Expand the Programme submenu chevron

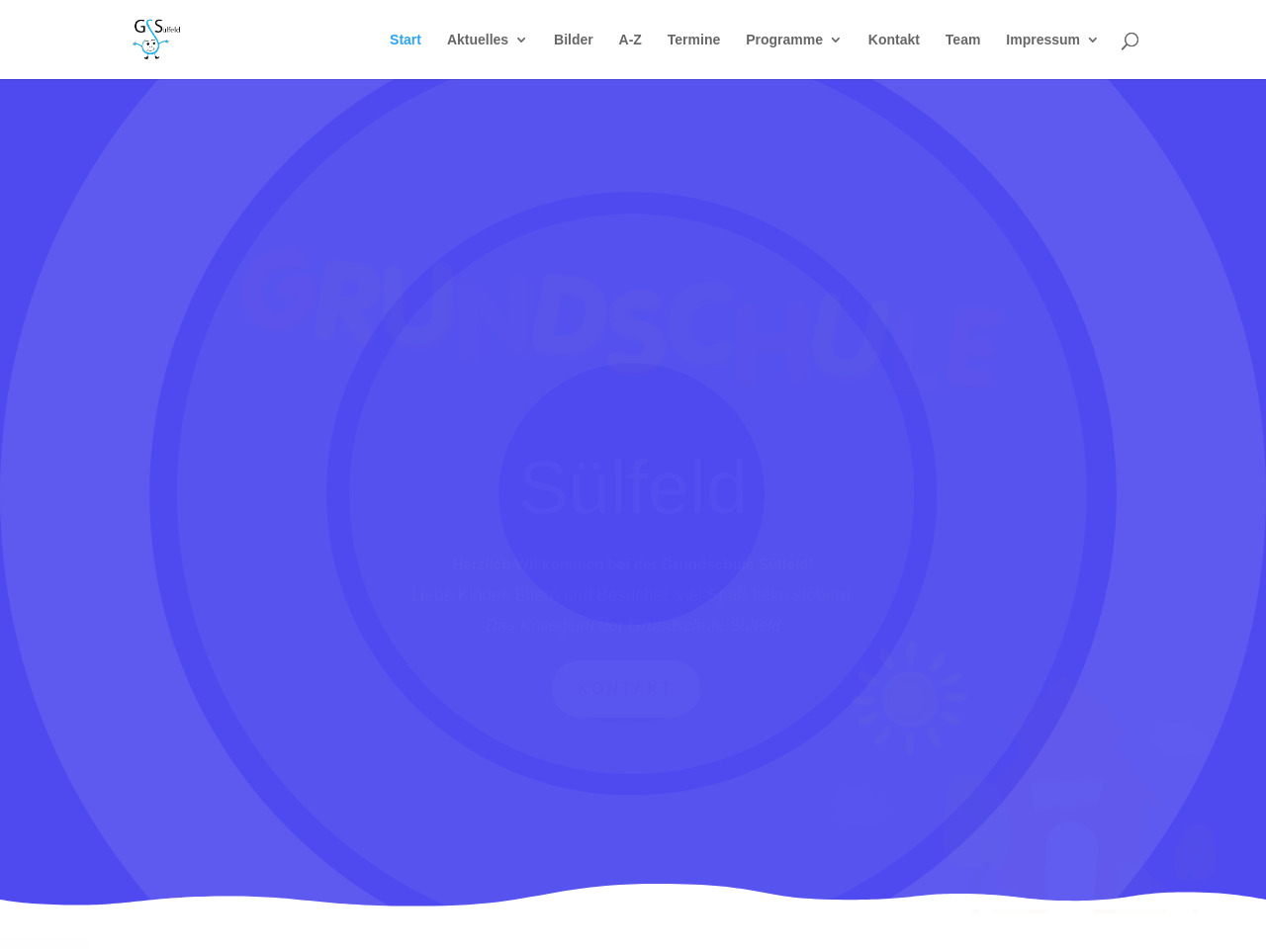(836, 41)
